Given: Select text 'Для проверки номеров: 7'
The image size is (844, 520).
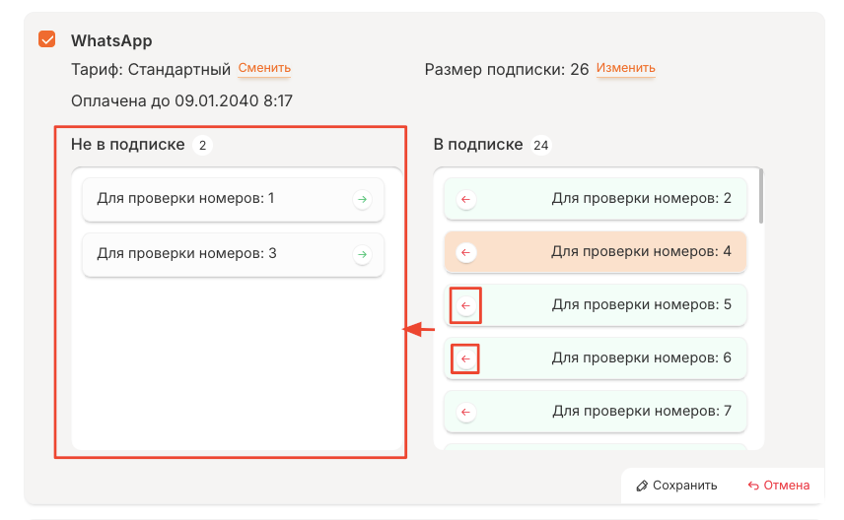Looking at the screenshot, I should [x=642, y=412].
